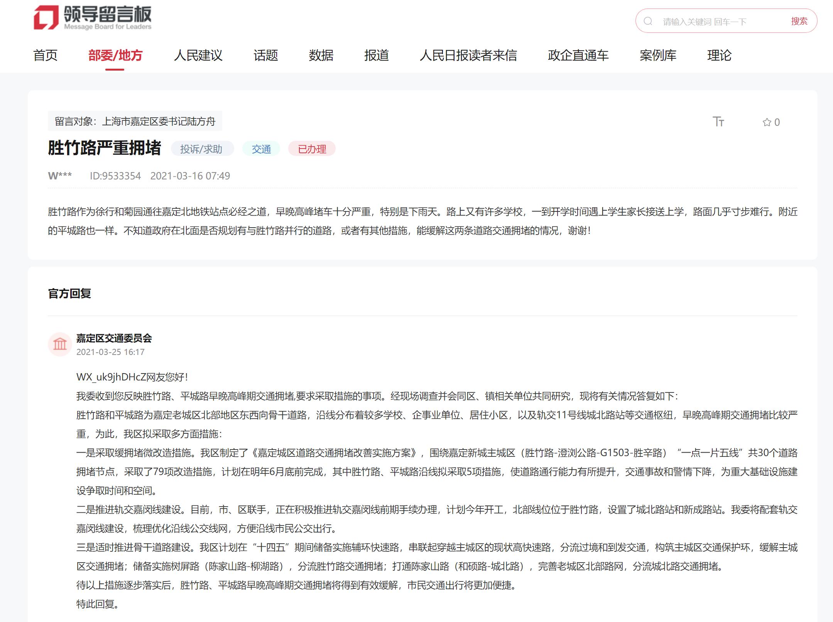
Task: Click the 投诉/求助 category tag
Action: [201, 149]
